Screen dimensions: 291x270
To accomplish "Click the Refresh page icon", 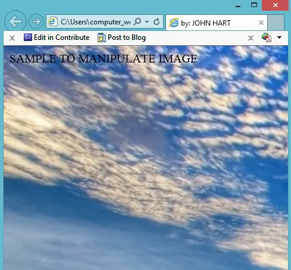I will (157, 21).
